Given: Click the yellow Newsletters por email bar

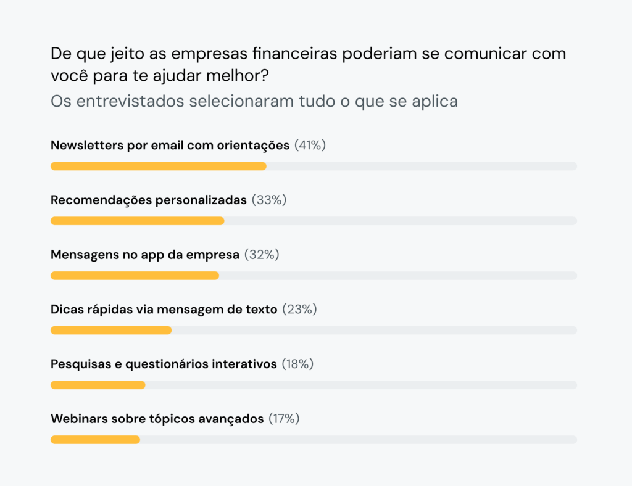Looking at the screenshot, I should coord(158,166).
